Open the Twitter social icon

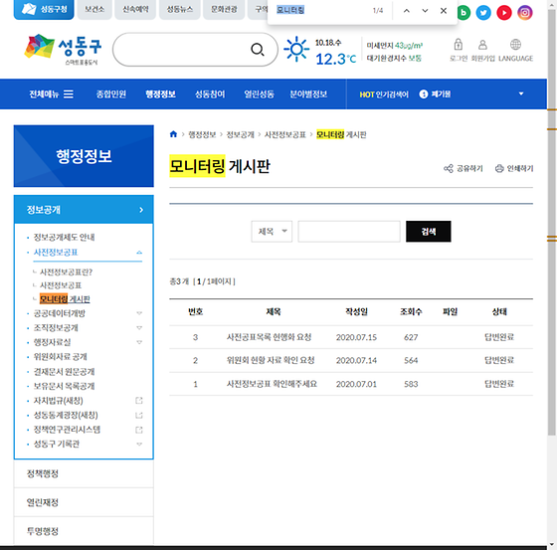tap(483, 13)
